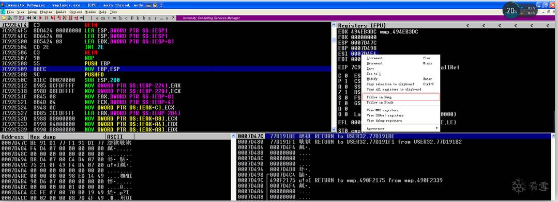Click the 'Hex dump' column header

(67, 137)
